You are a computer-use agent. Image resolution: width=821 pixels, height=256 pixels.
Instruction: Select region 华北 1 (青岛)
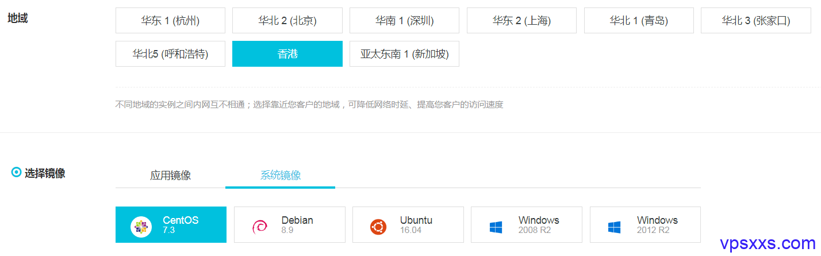[639, 21]
